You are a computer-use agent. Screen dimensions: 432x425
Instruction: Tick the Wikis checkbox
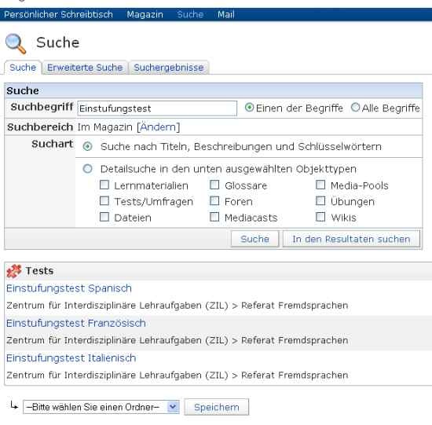click(x=320, y=217)
